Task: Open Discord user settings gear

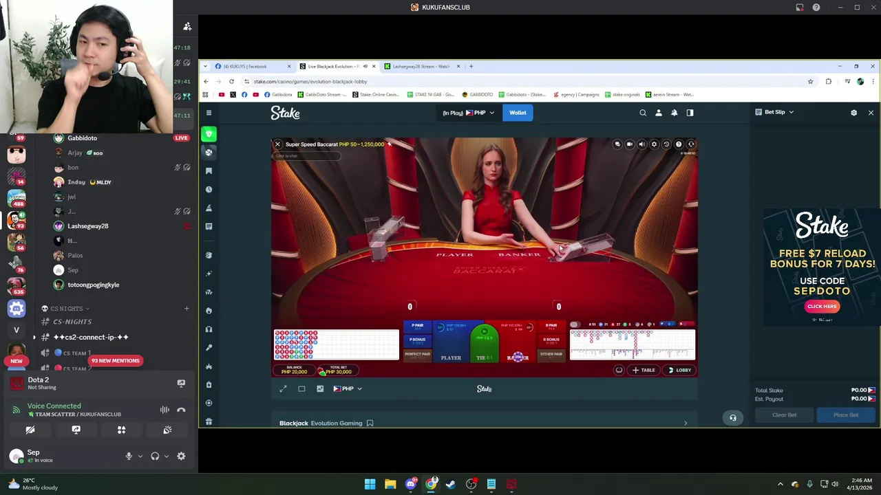Action: point(181,456)
